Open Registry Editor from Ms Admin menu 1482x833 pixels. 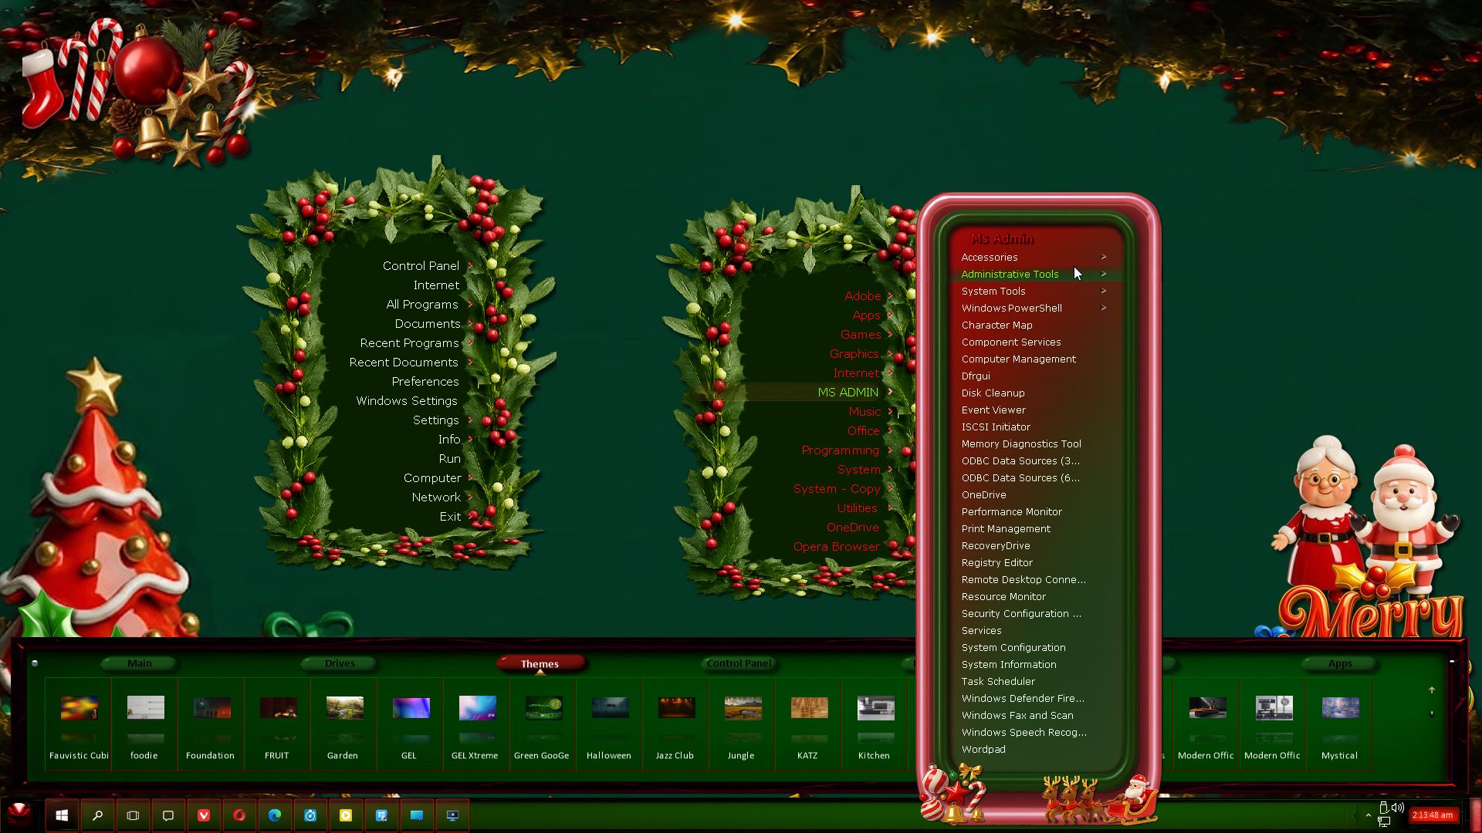[x=996, y=562]
